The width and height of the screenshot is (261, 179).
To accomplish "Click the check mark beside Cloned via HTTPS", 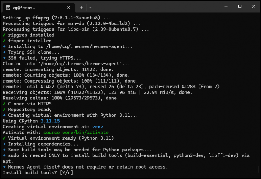I will (x=4, y=104).
